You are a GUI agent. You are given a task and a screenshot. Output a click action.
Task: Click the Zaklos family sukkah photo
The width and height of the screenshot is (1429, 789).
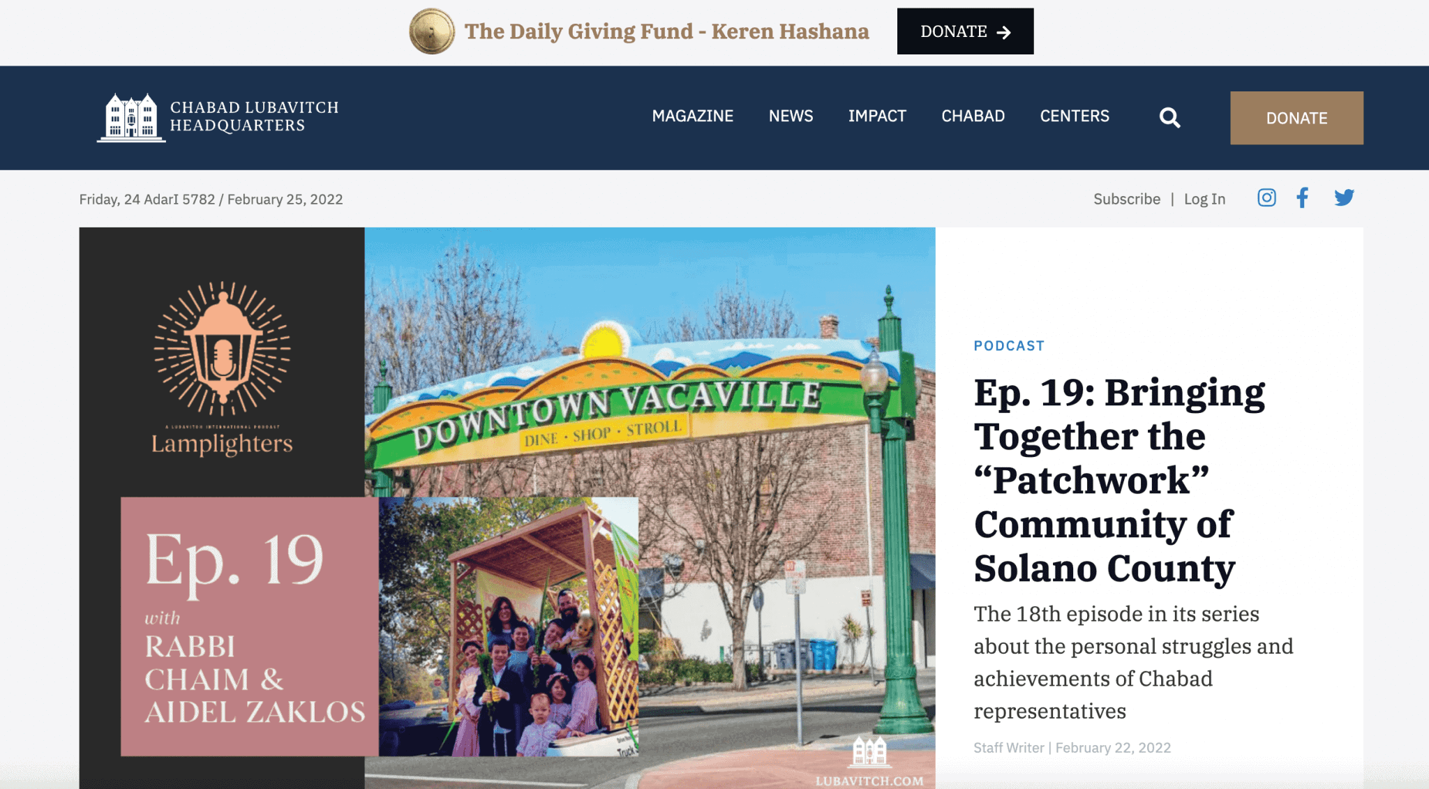click(x=508, y=626)
